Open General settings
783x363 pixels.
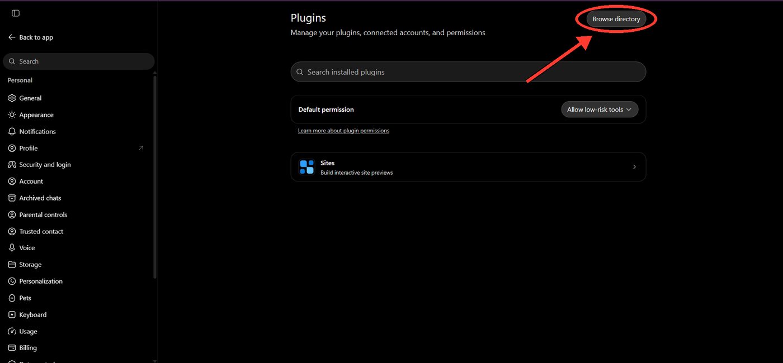coord(78,98)
